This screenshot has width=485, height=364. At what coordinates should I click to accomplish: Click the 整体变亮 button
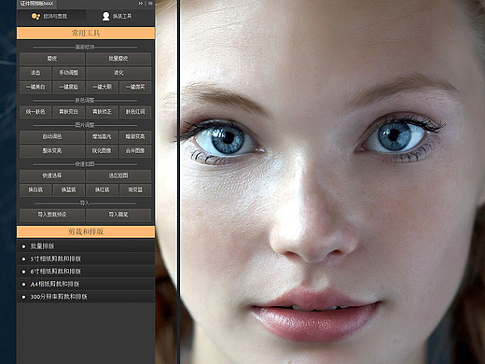[52, 151]
